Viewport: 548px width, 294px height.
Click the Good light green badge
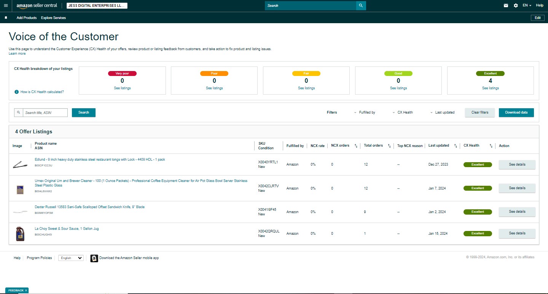[398, 73]
